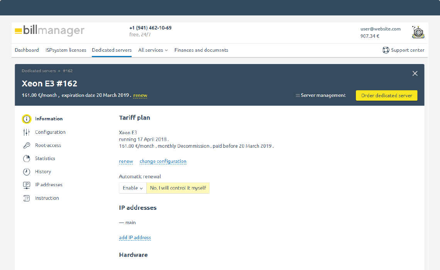The height and width of the screenshot is (270, 440).
Task: Click the Dedicated servers breadcrumb
Action: 39,71
